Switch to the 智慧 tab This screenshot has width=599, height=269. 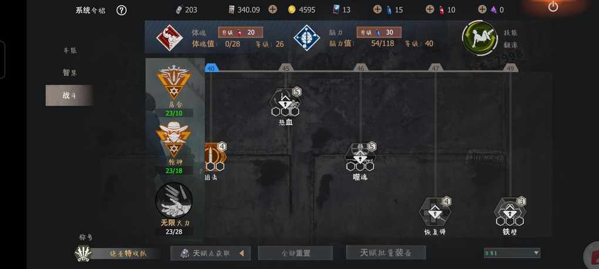69,73
